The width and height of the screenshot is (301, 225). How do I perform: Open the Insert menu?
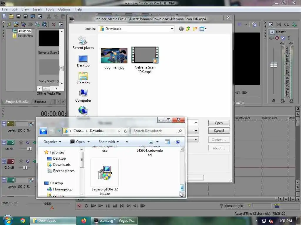37,9
